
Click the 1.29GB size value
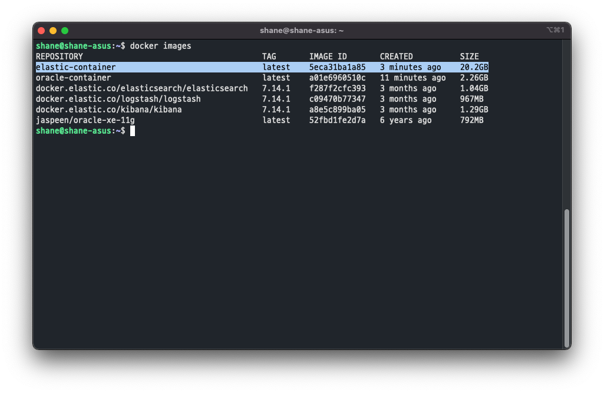[x=474, y=110]
